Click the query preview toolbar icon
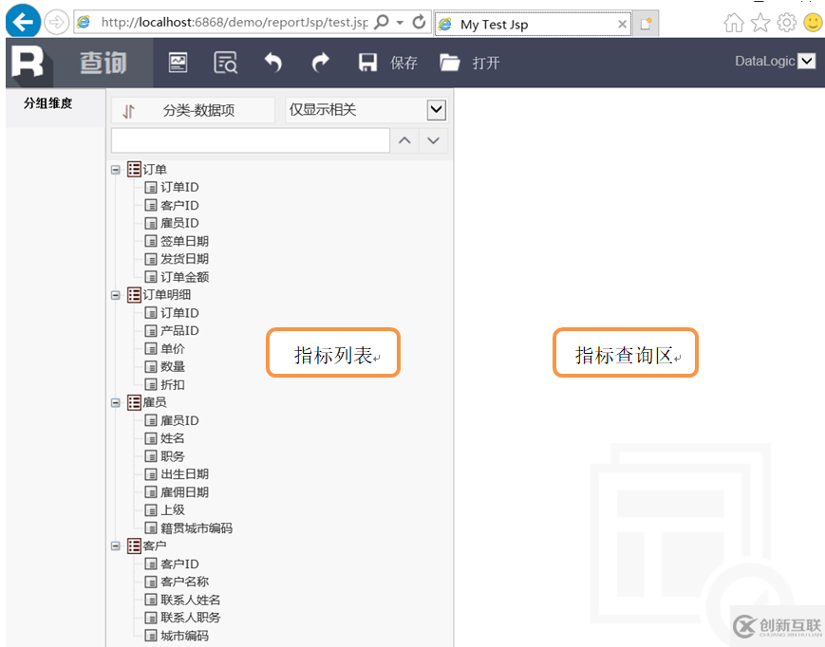 point(225,63)
